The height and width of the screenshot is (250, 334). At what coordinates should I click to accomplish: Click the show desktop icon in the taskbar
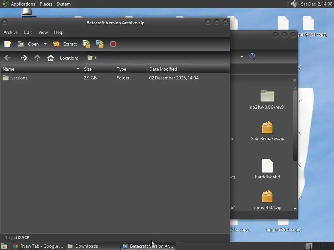pyautogui.click(x=4, y=246)
